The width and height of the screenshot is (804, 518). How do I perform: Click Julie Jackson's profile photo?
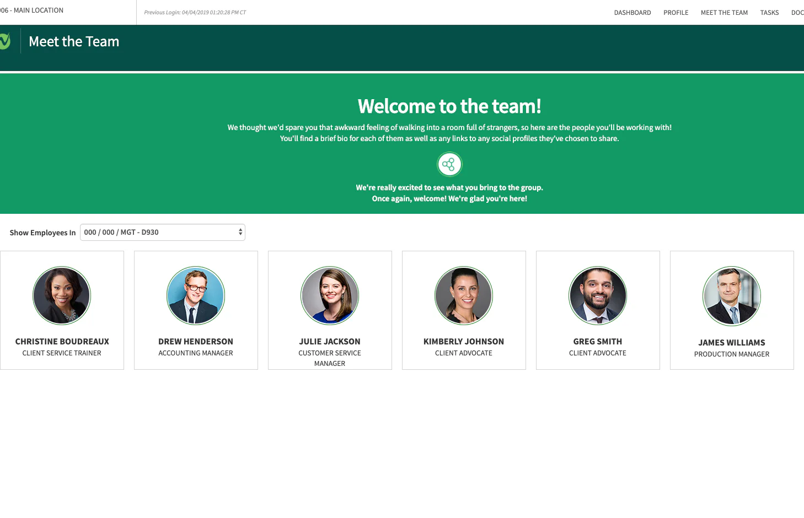pyautogui.click(x=330, y=295)
